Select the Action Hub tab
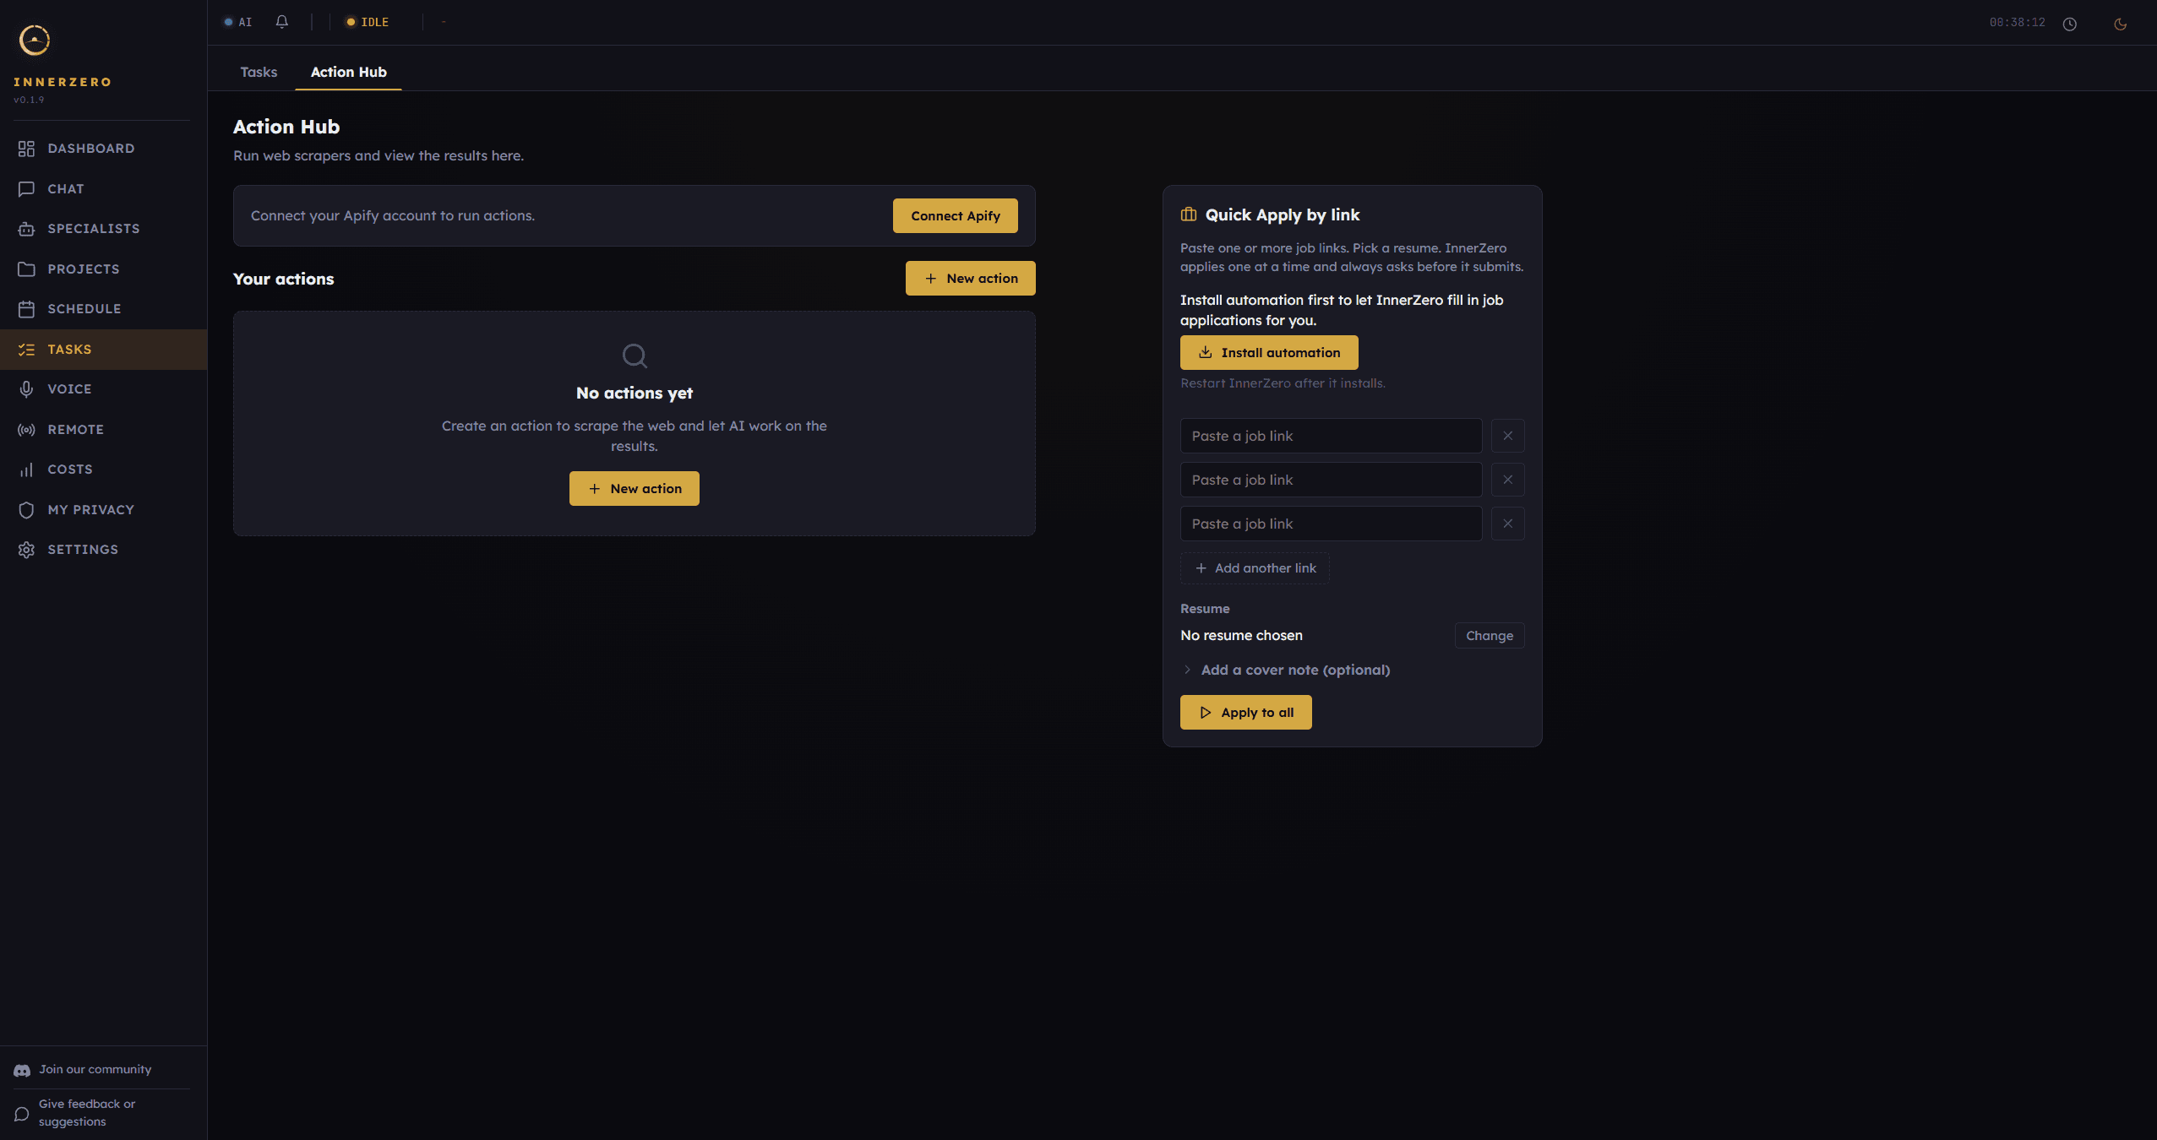This screenshot has height=1140, width=2157. [x=349, y=72]
